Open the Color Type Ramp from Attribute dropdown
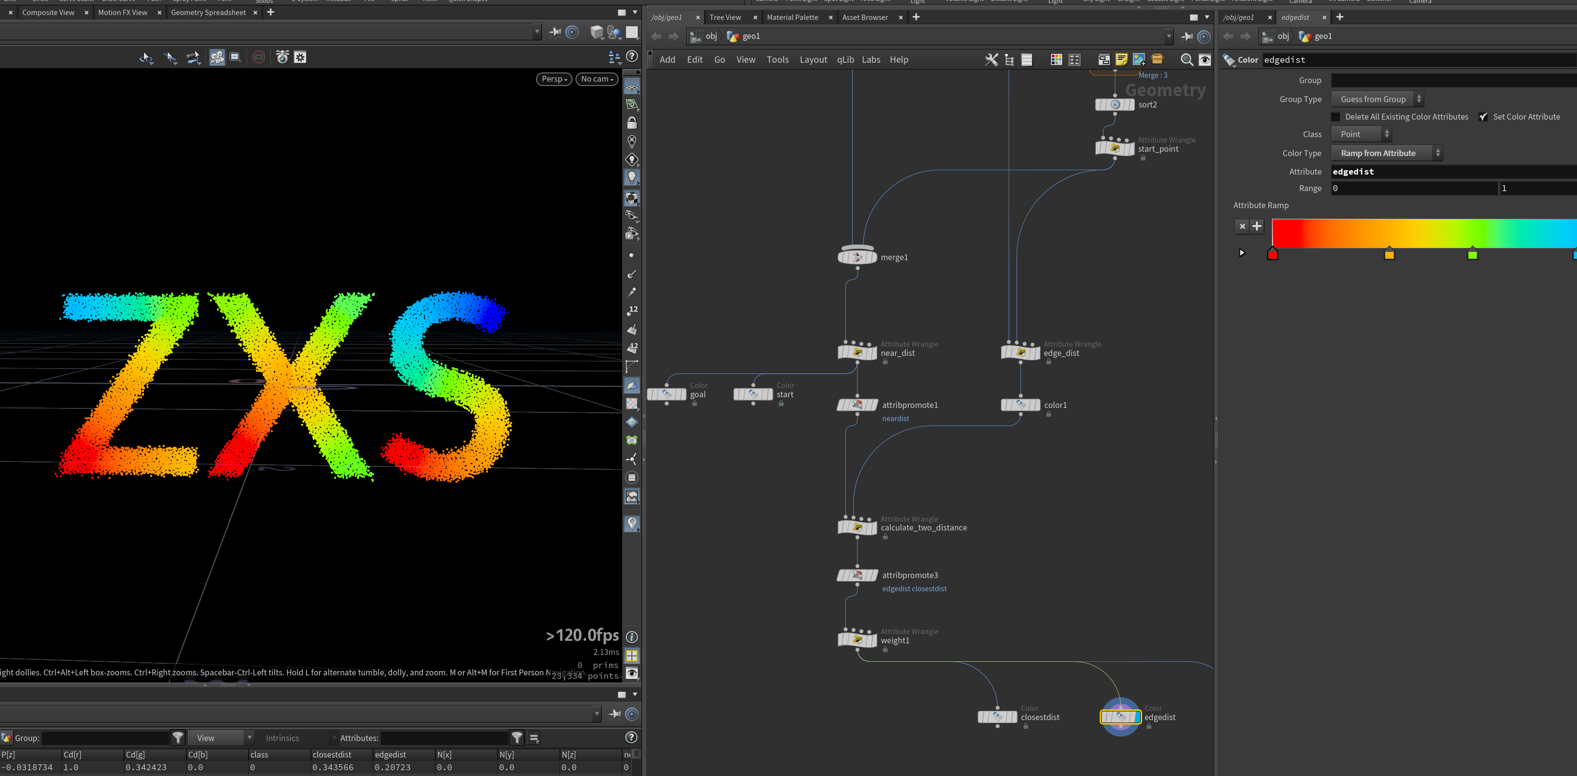 click(1387, 153)
